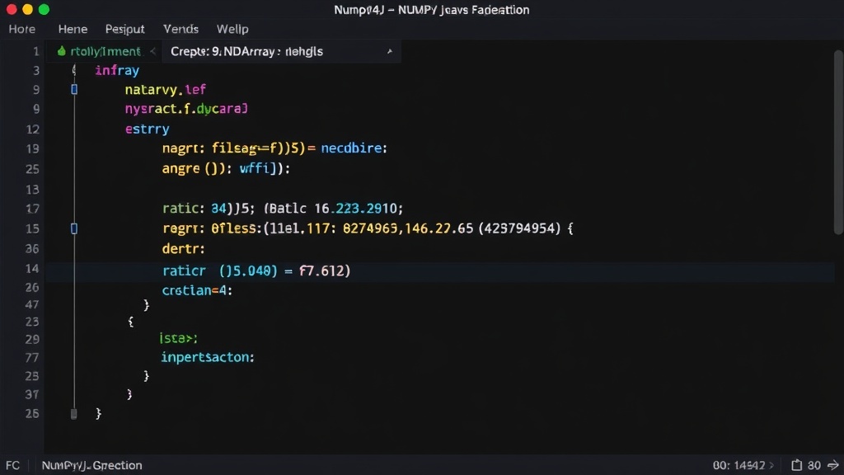Click line number 29 in the gutter
This screenshot has width=844, height=475.
pyautogui.click(x=32, y=339)
